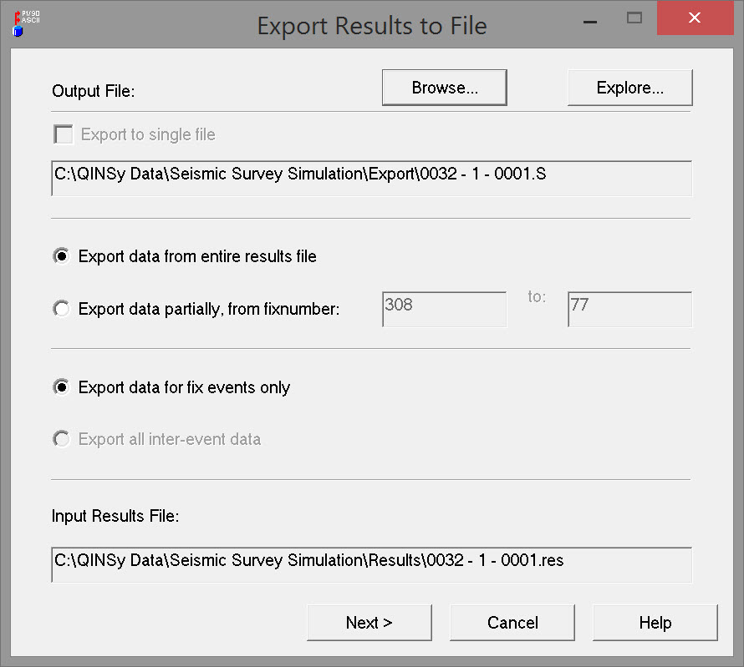The height and width of the screenshot is (667, 744).
Task: Click the ending fixnumber field showing 77
Action: (x=629, y=310)
